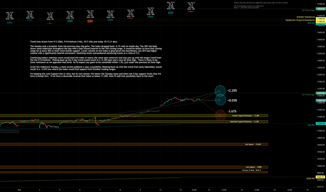The width and height of the screenshot is (326, 192).
Task: Click the teal circle beside +0.03%
Action: click(220, 99)
